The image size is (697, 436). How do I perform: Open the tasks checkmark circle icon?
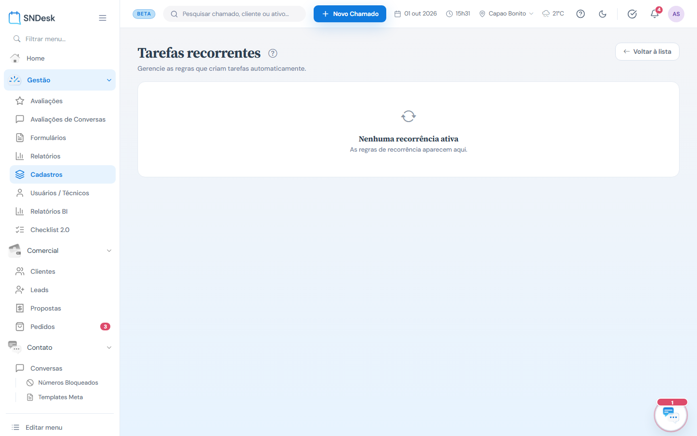[x=632, y=14]
